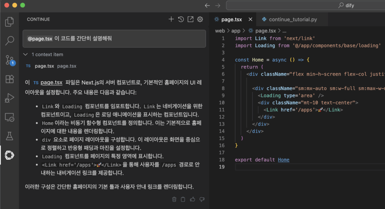
Task: Click the CONTINUE panel title
Action: pos(38,19)
